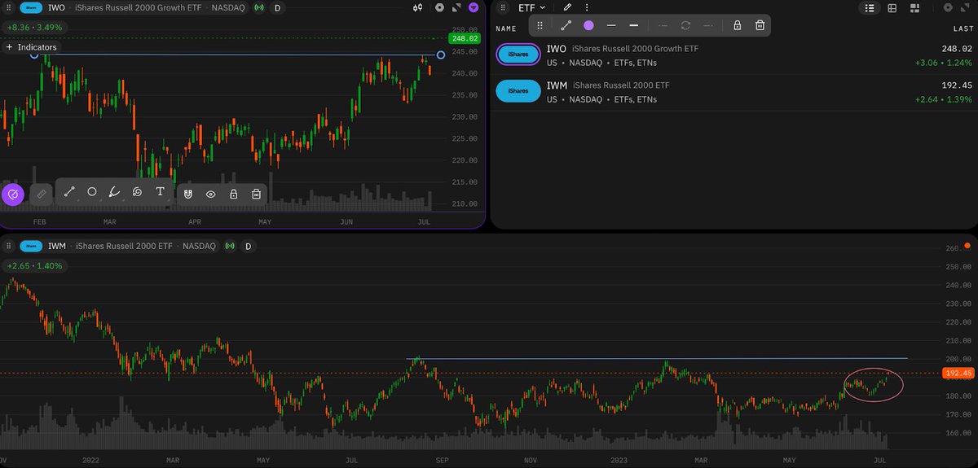Viewport: 978px width, 468px height.
Task: Click the sync drawing icon in line toolbar
Action: (686, 25)
